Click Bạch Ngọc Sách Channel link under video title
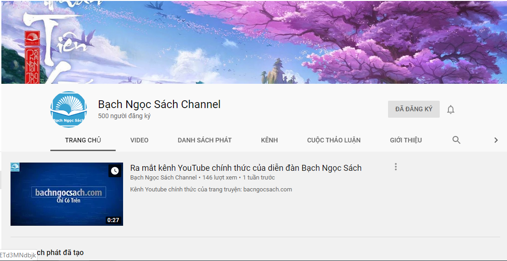 [x=163, y=178]
